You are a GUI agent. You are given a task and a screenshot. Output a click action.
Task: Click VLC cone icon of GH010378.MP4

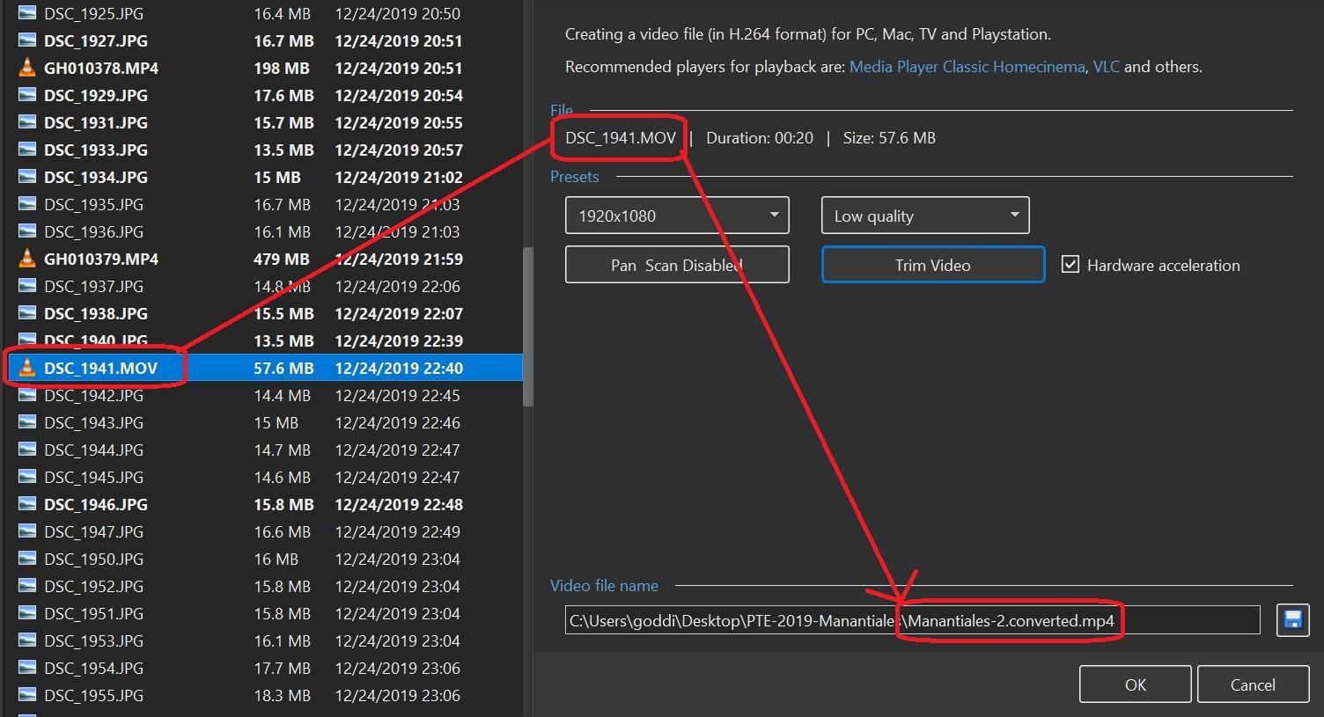pos(27,68)
